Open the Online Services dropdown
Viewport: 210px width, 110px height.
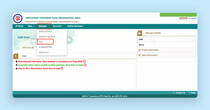coord(76,26)
